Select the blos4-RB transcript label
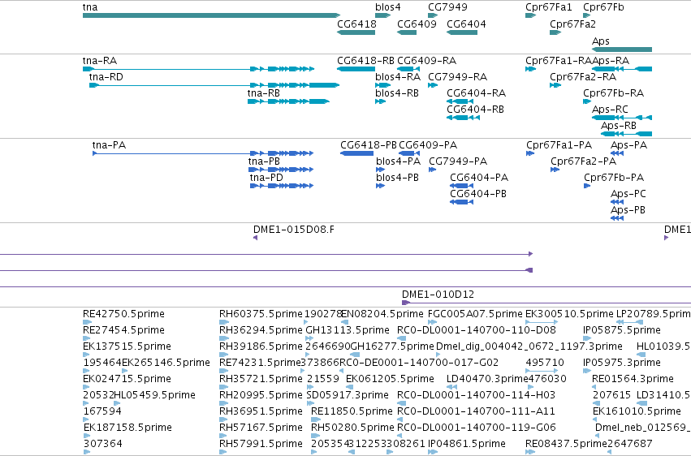This screenshot has width=691, height=456. pos(396,93)
